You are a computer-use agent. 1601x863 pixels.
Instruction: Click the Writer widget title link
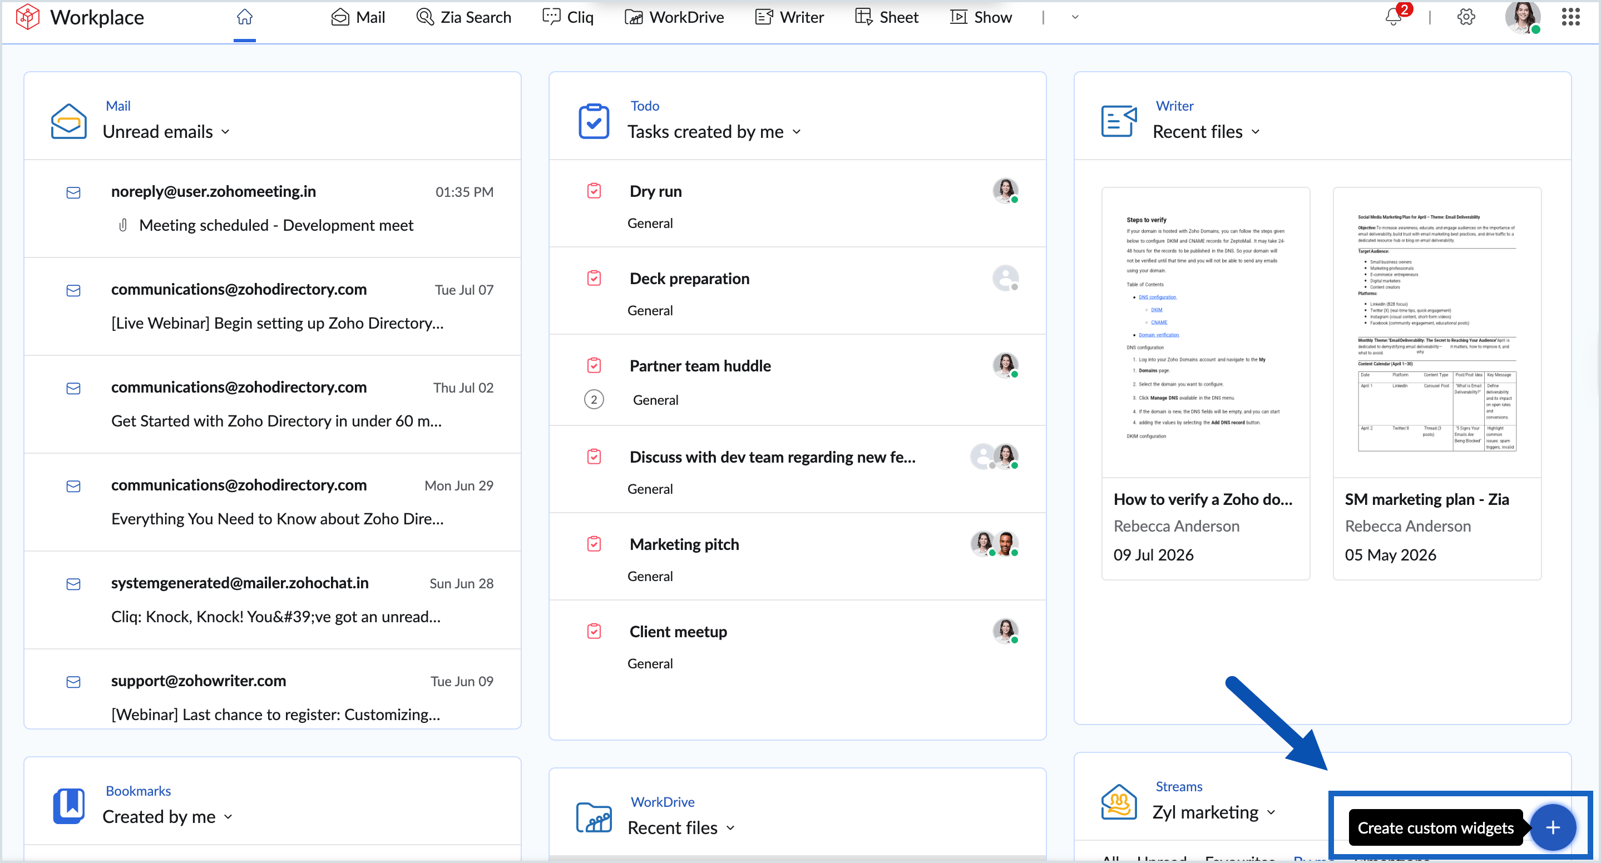(x=1174, y=106)
